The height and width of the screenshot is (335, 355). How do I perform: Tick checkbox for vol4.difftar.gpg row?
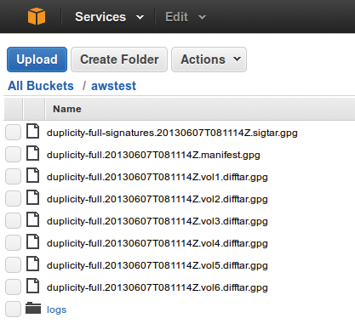[13, 242]
